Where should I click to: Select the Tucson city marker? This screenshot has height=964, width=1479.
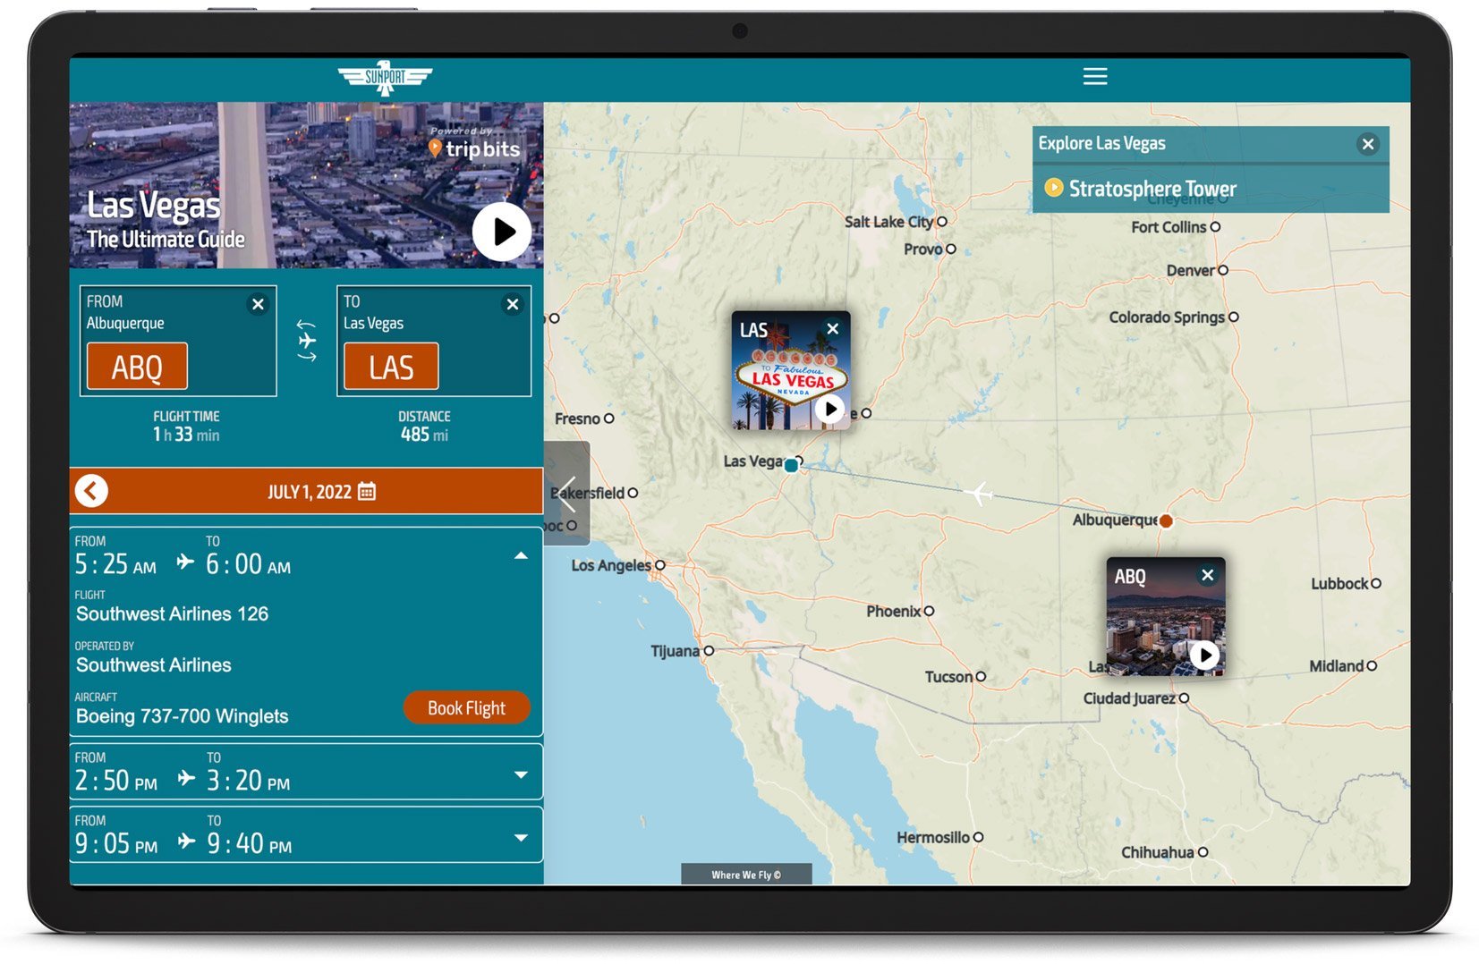tap(981, 677)
